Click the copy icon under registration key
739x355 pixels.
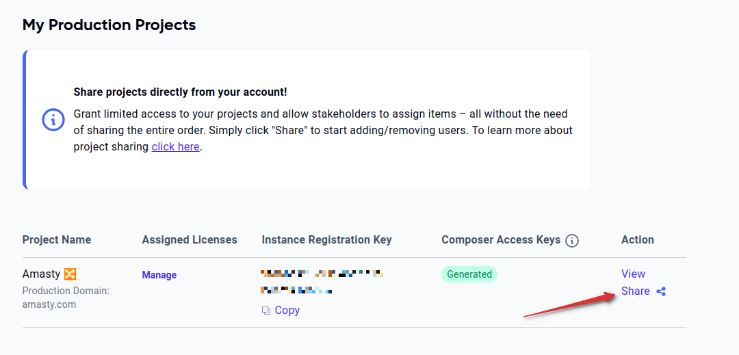[x=265, y=311]
